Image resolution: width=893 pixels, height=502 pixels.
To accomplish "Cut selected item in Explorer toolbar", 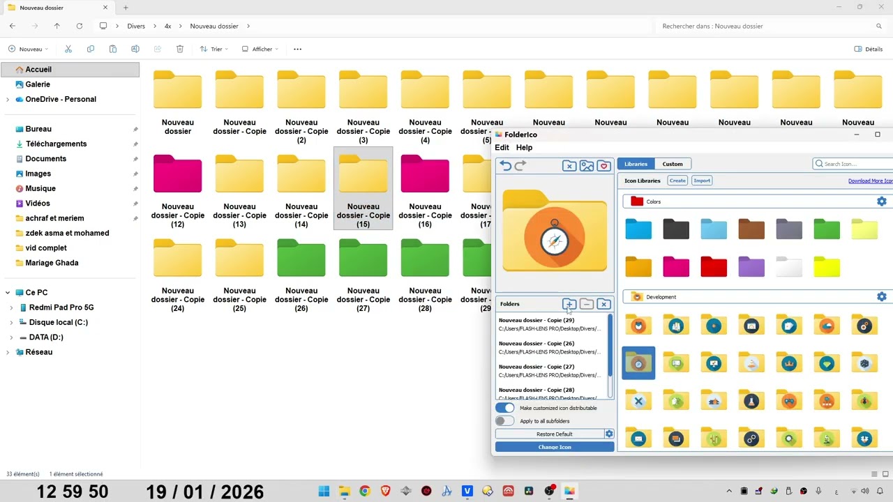I will (68, 49).
